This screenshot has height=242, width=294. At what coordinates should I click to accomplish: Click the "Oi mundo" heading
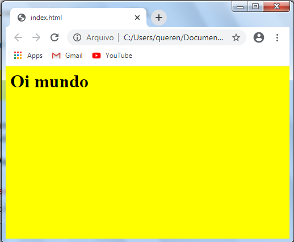(x=49, y=82)
